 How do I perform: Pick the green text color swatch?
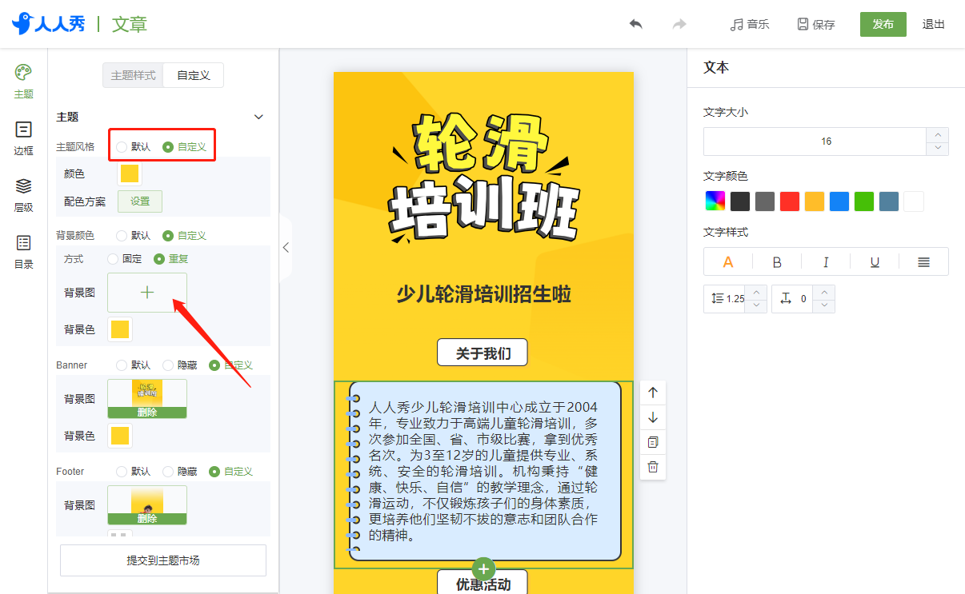[x=864, y=201]
